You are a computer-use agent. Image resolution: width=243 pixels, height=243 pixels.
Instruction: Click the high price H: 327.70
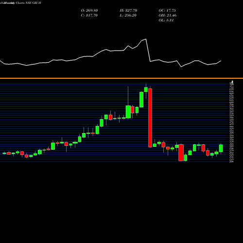[128, 11]
